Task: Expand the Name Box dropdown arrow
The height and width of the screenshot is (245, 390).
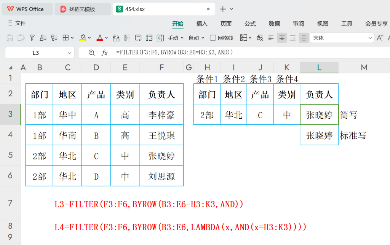Action: [69, 53]
